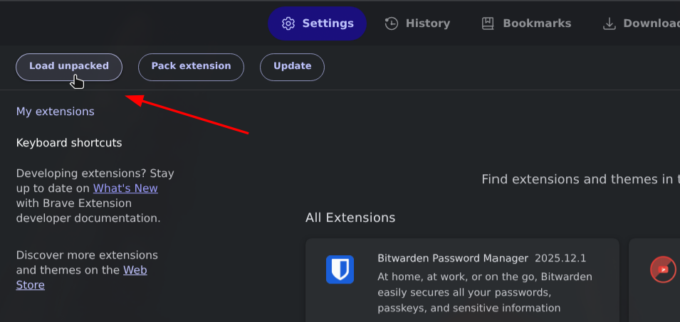Viewport: 680px width, 322px height.
Task: Click the Downloads tray arrow icon
Action: click(x=610, y=23)
